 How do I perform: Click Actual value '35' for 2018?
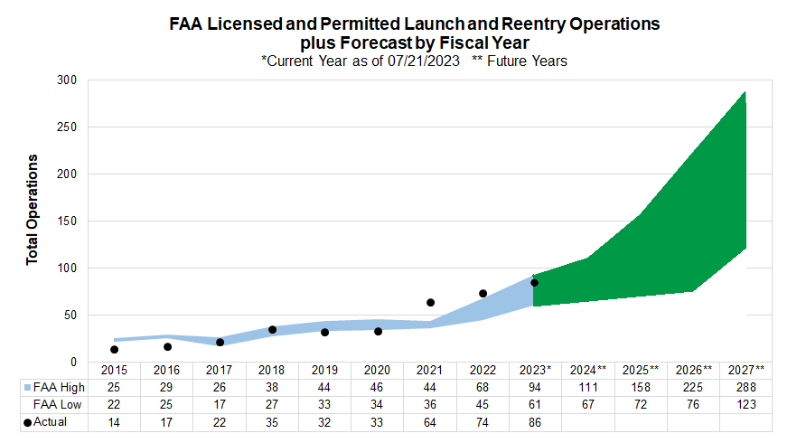[x=271, y=423]
